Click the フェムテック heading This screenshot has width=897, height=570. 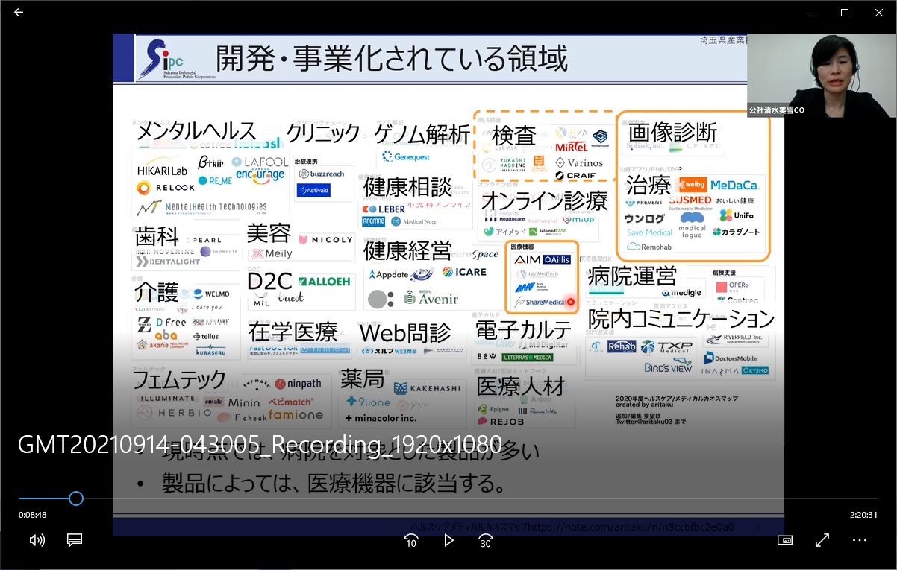179,379
